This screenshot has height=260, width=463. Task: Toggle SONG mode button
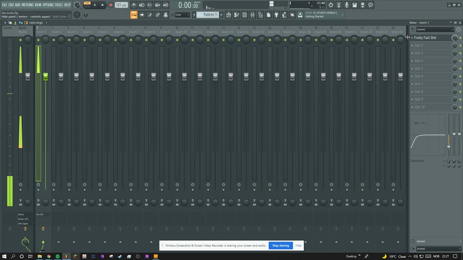pos(87,6)
